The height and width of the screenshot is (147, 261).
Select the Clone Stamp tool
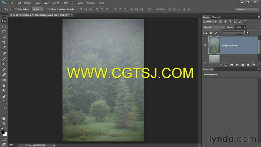(x=4, y=64)
